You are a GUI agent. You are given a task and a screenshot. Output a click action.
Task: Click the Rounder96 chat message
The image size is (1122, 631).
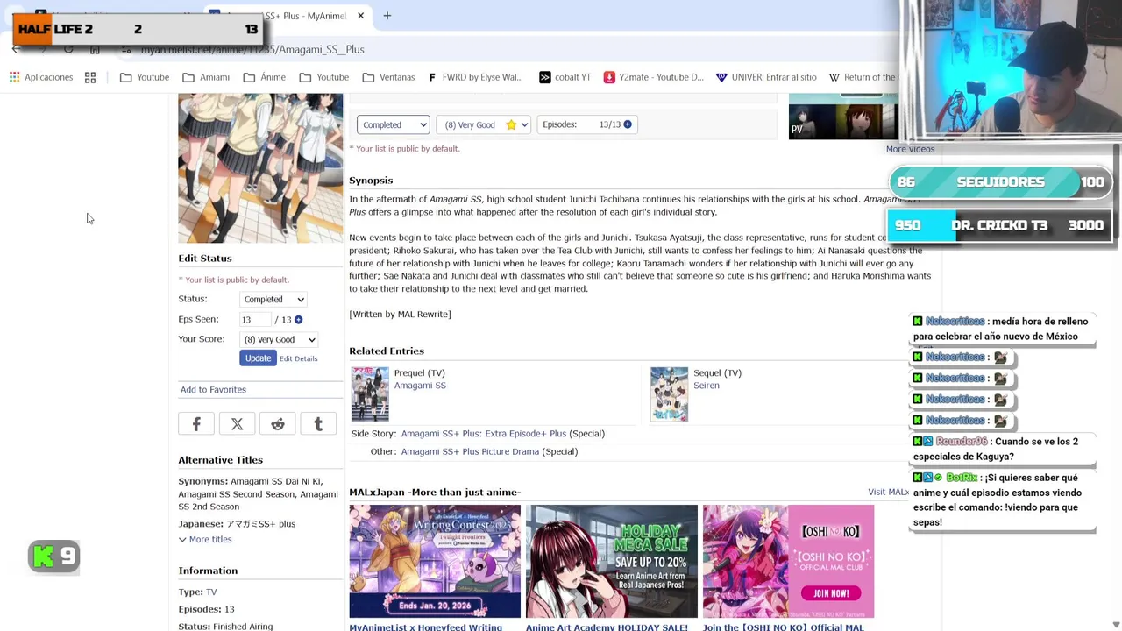click(1003, 450)
